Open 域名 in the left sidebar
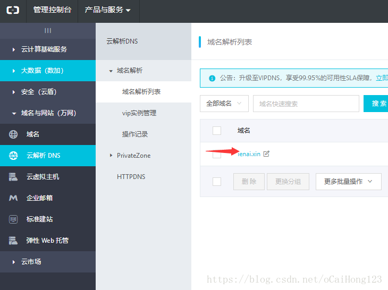This screenshot has width=388, height=290. pyautogui.click(x=48, y=134)
